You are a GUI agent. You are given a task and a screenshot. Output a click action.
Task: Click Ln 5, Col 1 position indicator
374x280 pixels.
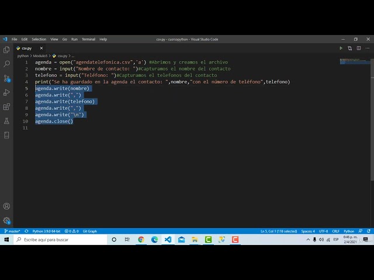click(279, 231)
